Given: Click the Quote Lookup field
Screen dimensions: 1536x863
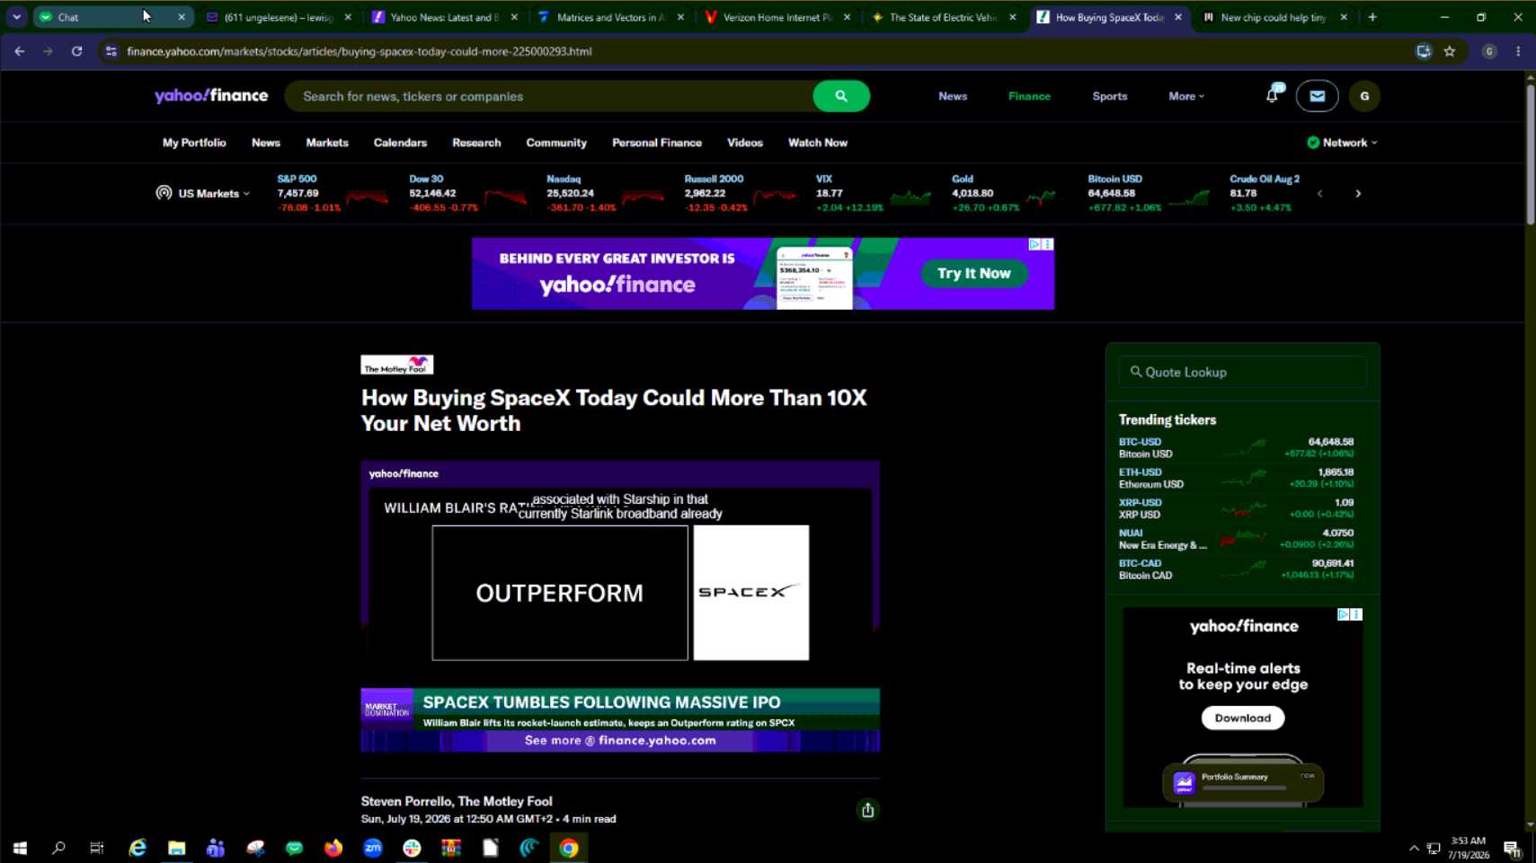Looking at the screenshot, I should (1243, 372).
